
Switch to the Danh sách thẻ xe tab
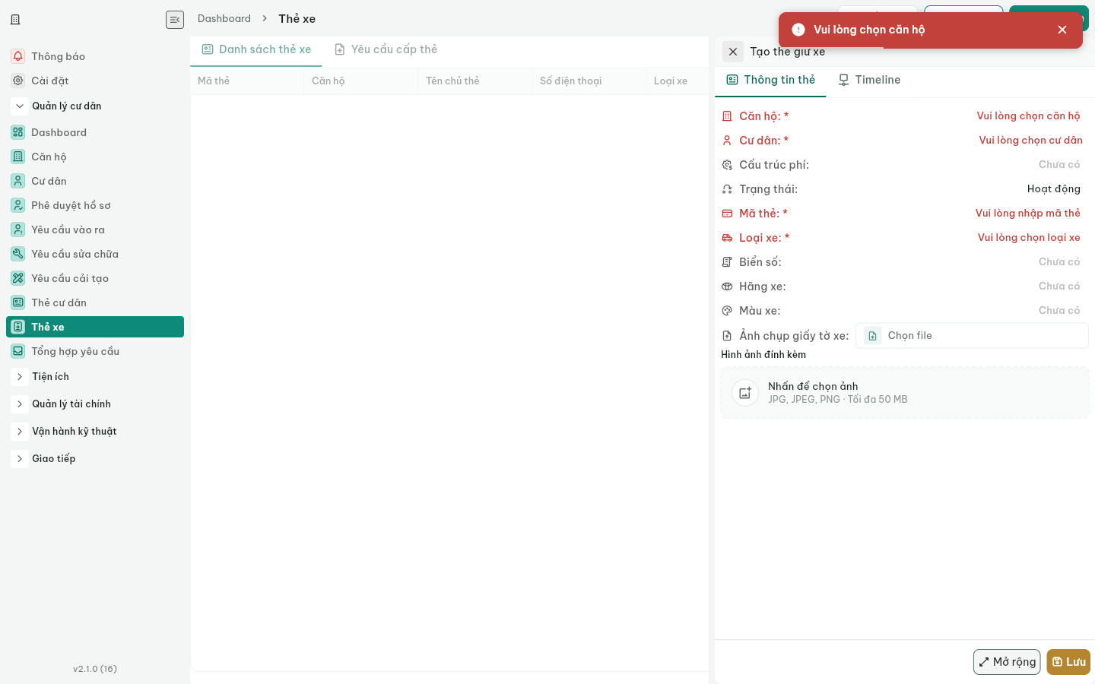click(256, 50)
